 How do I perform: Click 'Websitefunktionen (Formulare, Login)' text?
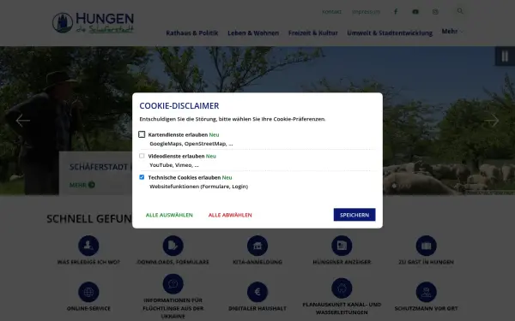click(x=199, y=187)
